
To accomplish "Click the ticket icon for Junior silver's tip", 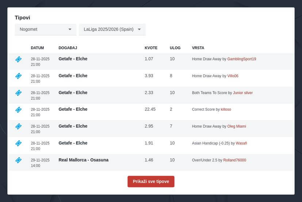I will 18,93.
